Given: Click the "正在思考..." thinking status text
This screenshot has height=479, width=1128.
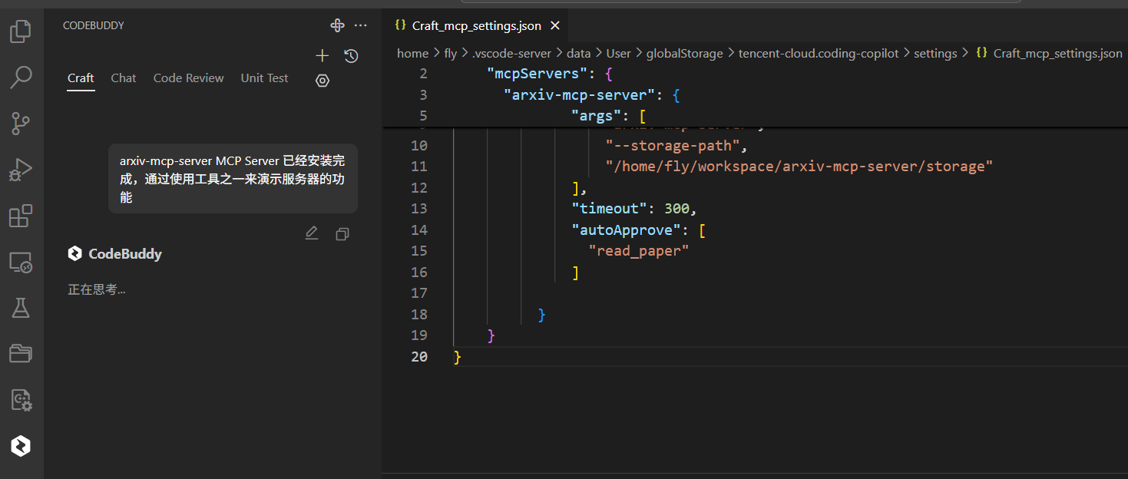Looking at the screenshot, I should 97,290.
